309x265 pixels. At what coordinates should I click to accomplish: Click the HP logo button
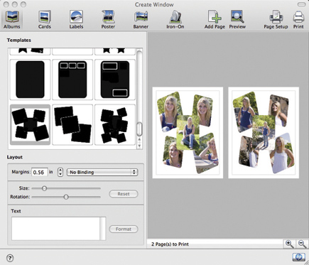point(298,257)
